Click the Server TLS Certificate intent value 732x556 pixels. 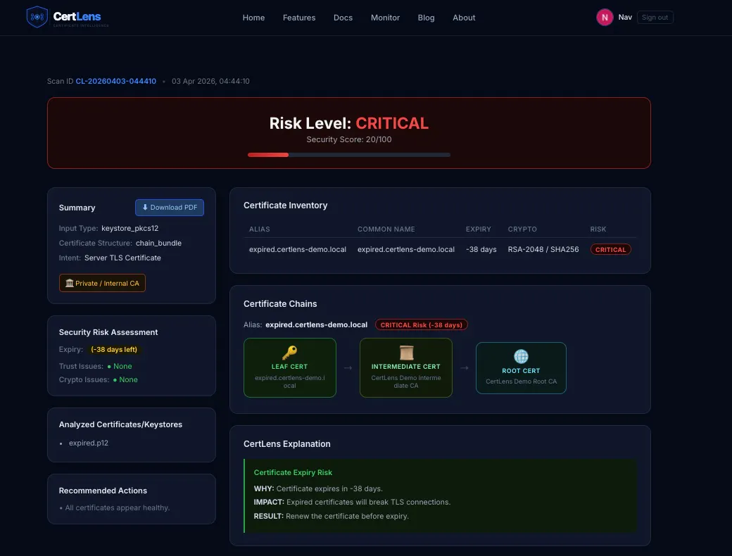(x=122, y=258)
